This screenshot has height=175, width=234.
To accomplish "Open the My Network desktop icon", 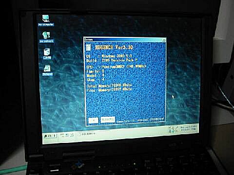I will (46, 37).
